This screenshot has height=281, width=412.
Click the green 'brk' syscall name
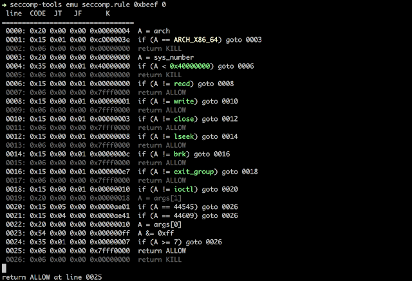[180, 154]
